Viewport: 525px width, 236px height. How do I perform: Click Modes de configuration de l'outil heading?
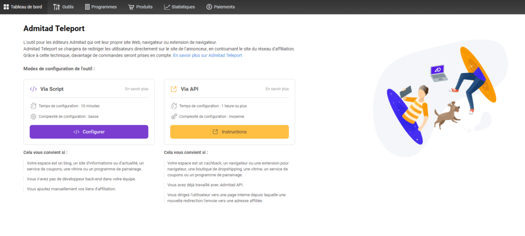click(x=59, y=68)
